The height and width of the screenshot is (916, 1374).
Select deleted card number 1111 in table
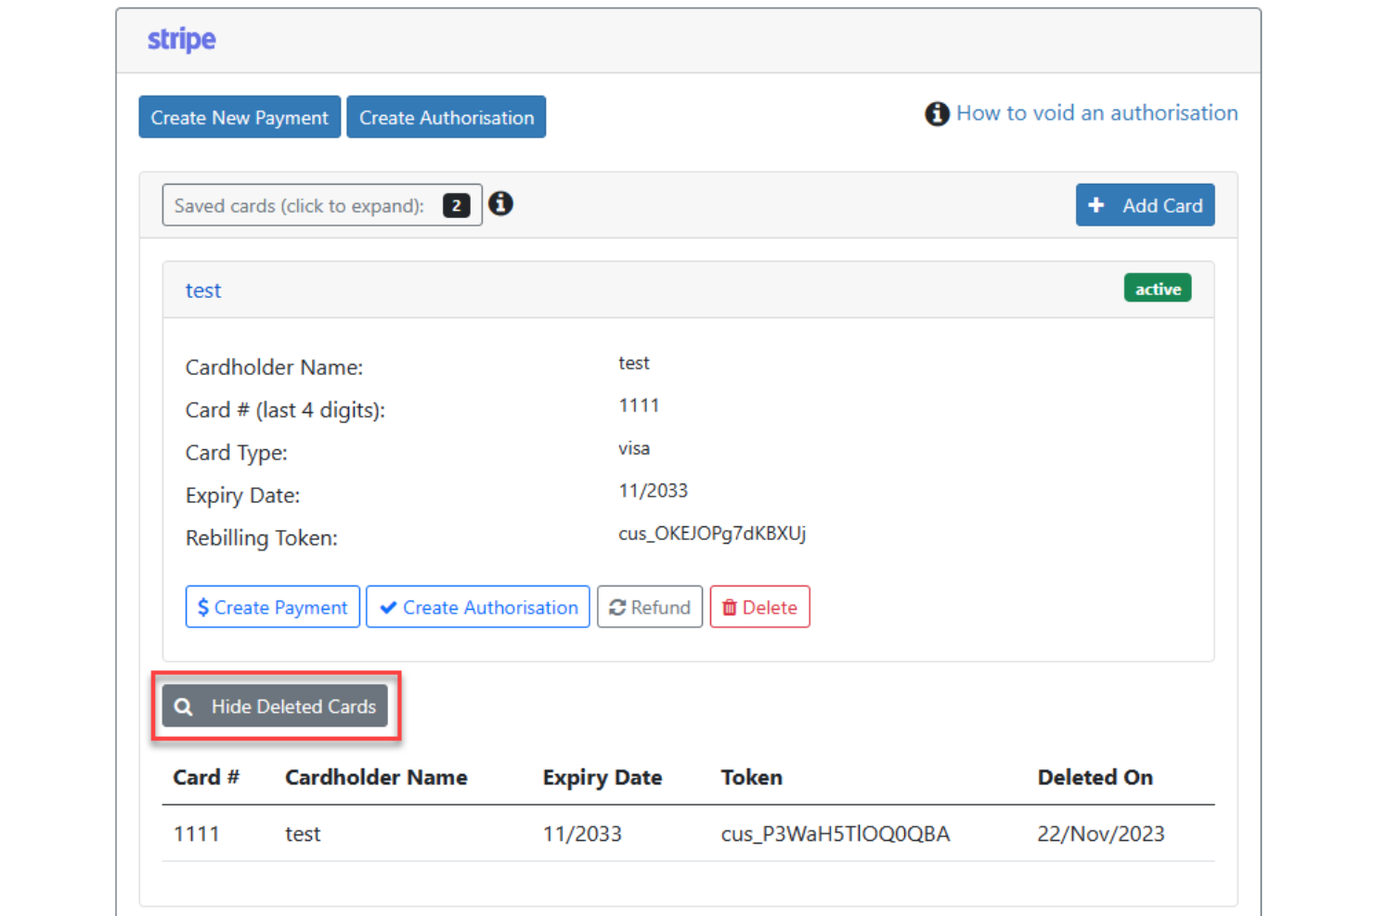tap(197, 834)
